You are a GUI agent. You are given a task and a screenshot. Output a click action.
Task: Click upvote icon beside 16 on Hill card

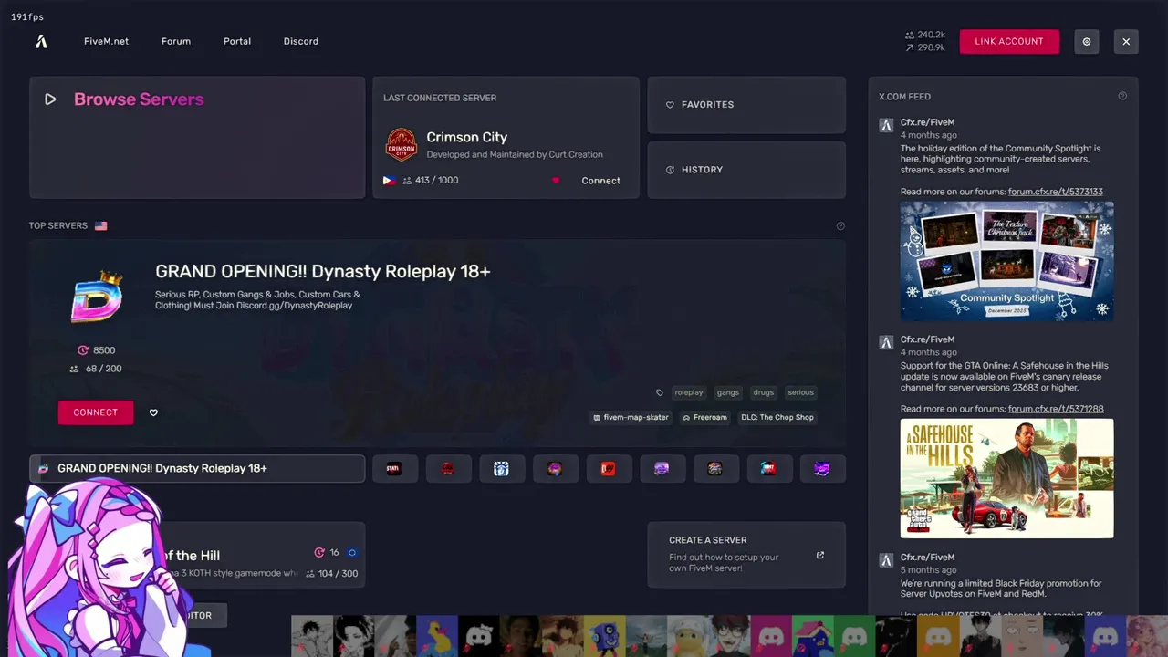coord(319,553)
